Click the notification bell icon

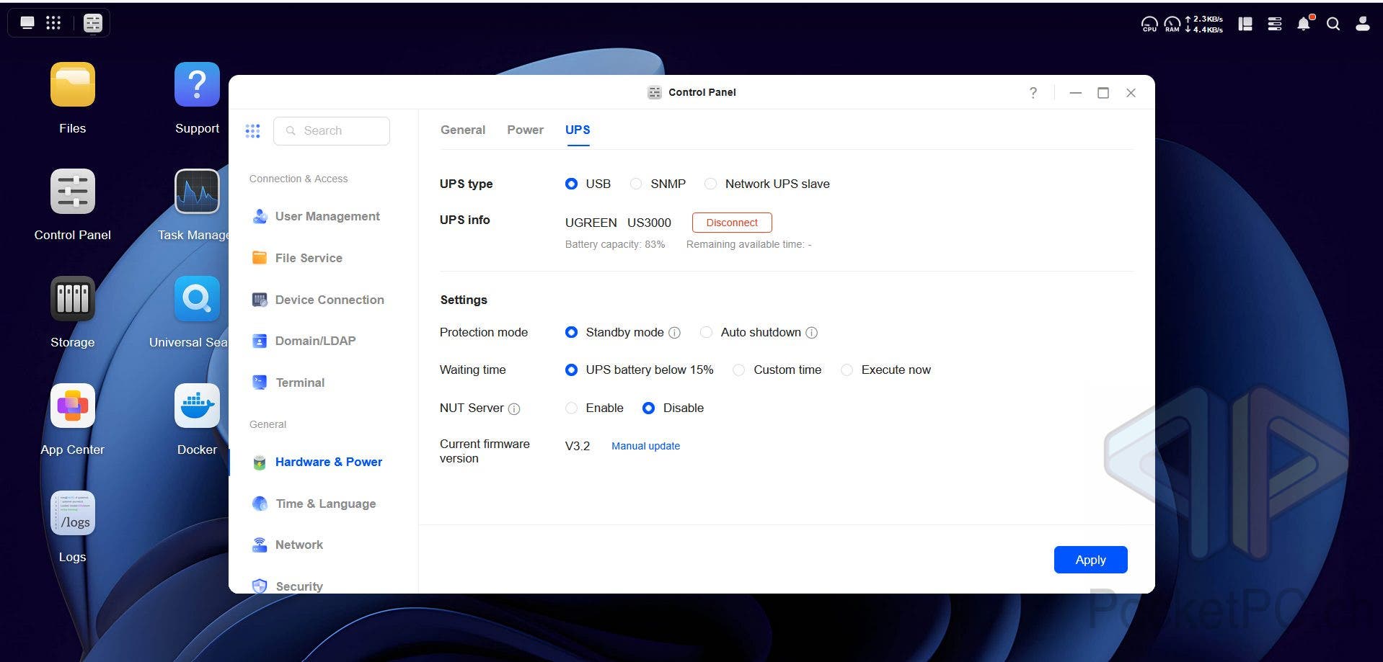pos(1303,24)
